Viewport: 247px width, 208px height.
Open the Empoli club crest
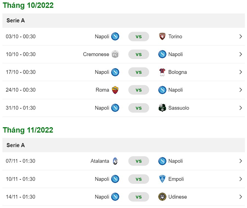162,179
